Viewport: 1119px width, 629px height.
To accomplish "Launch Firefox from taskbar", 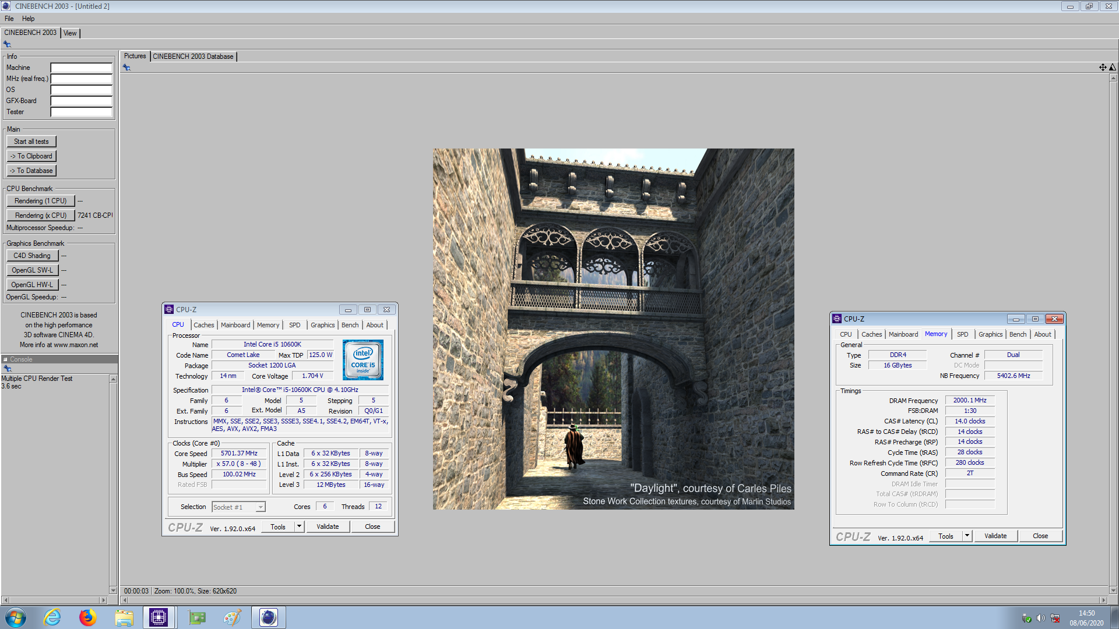I will 88,617.
